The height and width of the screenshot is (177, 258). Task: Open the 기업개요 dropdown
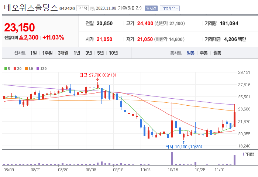pyautogui.click(x=170, y=8)
